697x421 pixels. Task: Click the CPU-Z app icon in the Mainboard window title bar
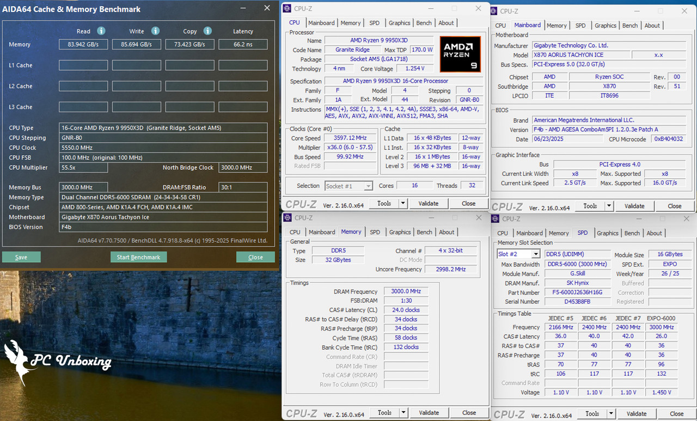click(x=494, y=10)
